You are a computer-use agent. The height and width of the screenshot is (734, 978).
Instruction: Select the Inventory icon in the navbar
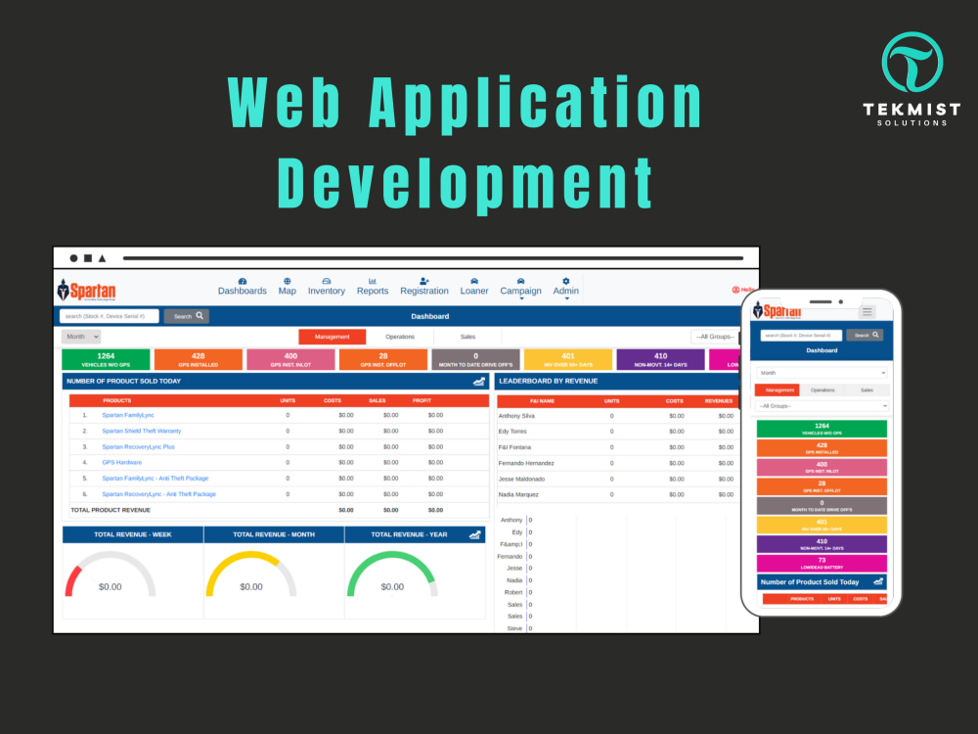pyautogui.click(x=327, y=281)
